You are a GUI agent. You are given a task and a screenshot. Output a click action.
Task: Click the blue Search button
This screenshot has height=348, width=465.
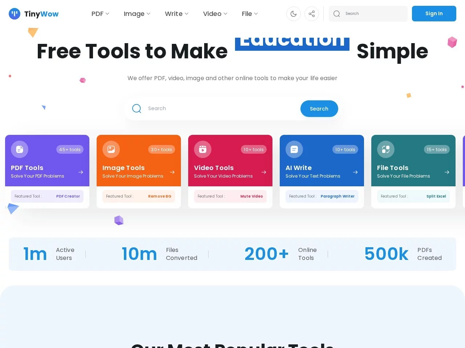pos(319,108)
